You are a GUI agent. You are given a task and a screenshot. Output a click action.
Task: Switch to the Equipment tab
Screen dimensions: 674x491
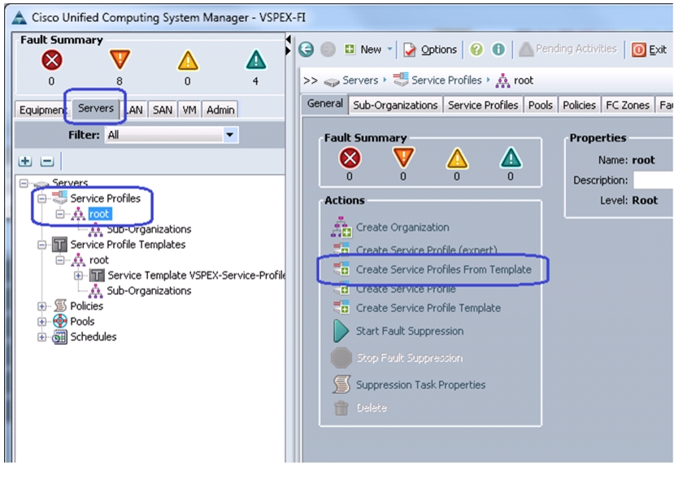click(x=41, y=110)
